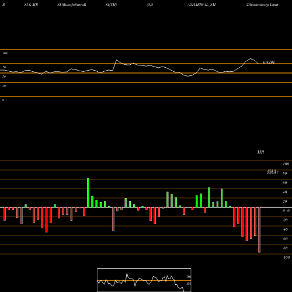This screenshot has width=292, height=292.
Task: Click the "100" label on the right MR axis
Action: click(x=286, y=164)
